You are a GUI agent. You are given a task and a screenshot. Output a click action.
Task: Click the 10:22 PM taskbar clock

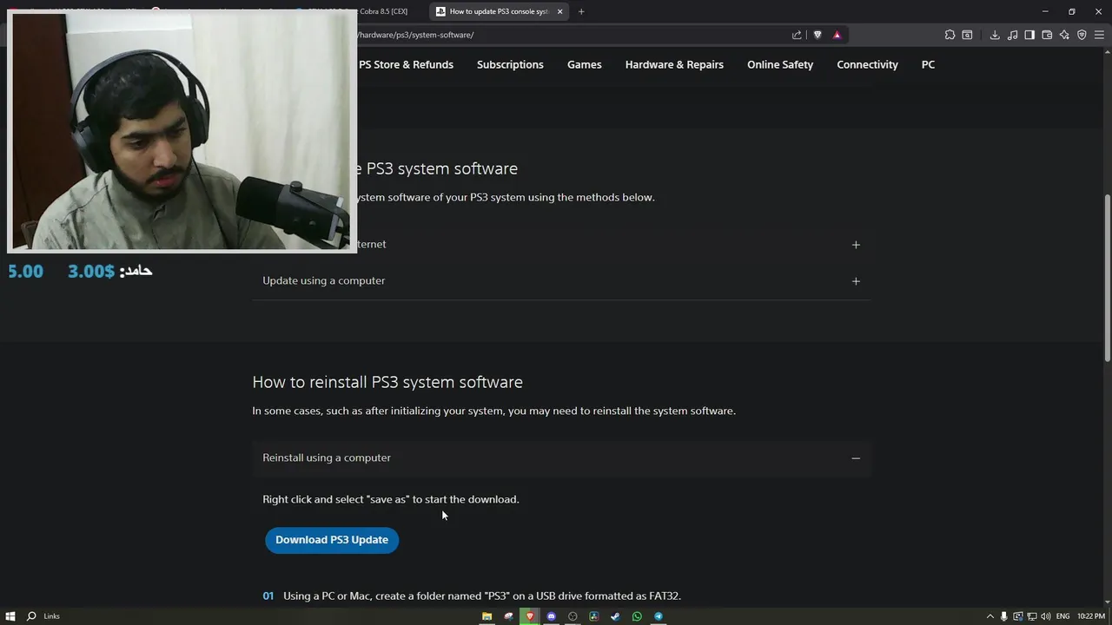[1090, 616]
